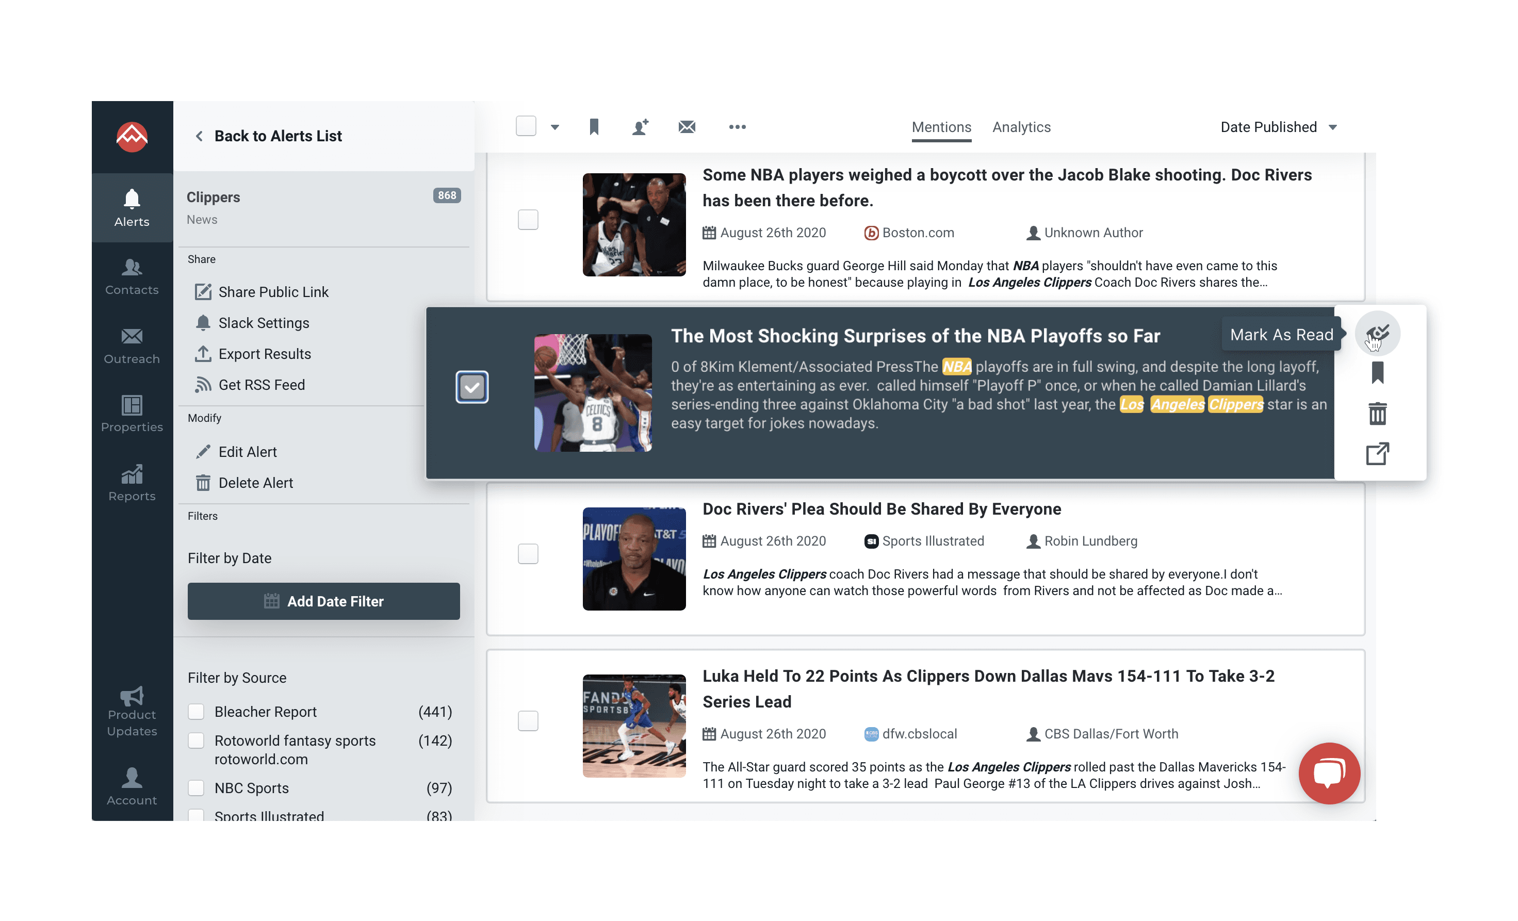1518x921 pixels.
Task: Delete the highlighted mention with trash icon
Action: point(1378,414)
